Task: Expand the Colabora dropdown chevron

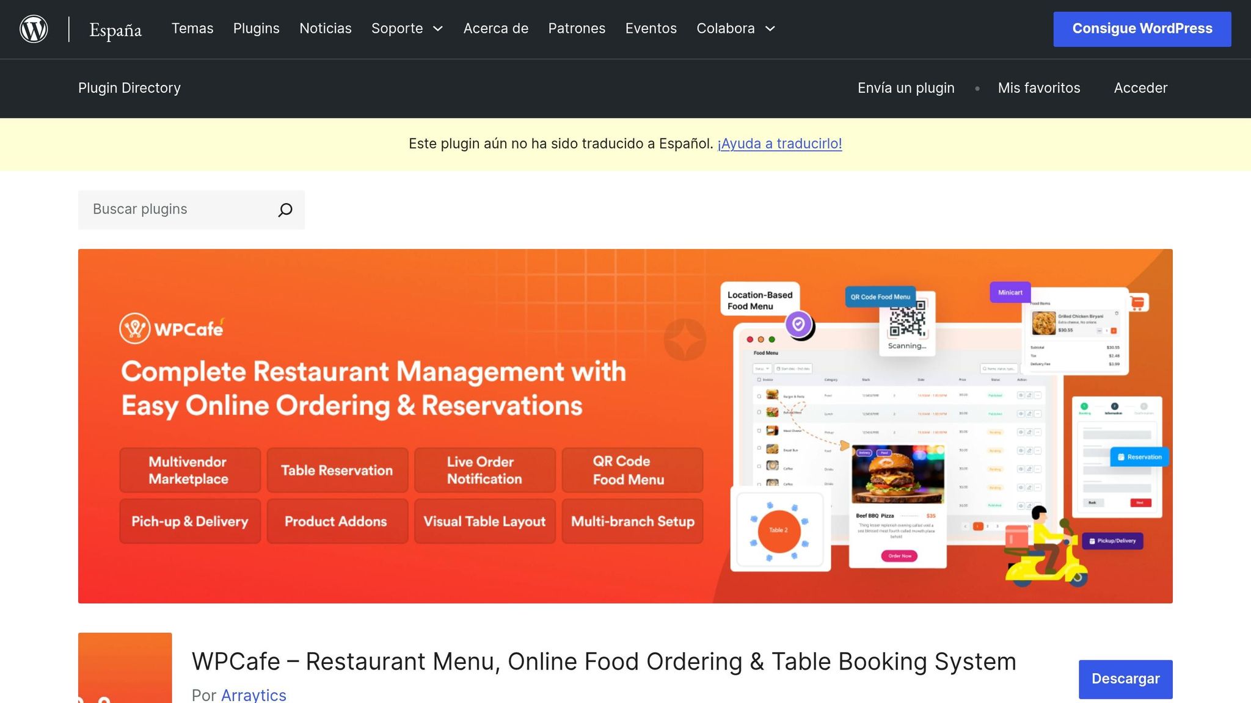Action: click(x=770, y=29)
